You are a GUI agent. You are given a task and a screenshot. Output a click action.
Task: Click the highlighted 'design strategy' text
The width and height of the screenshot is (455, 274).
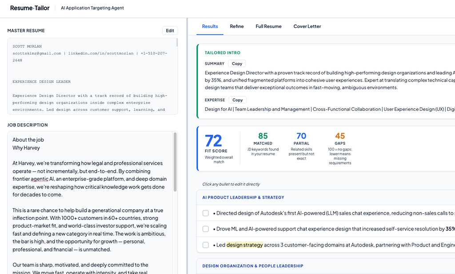coord(245,245)
